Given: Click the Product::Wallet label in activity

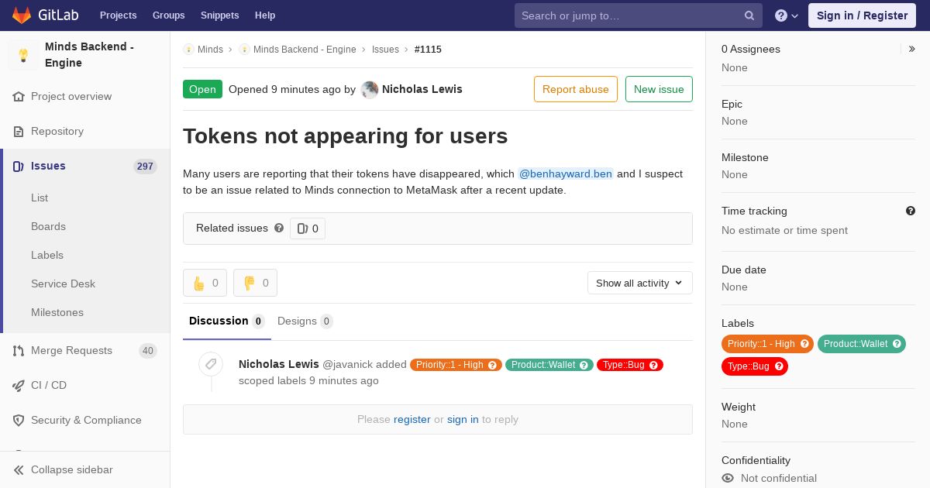Looking at the screenshot, I should (x=549, y=365).
